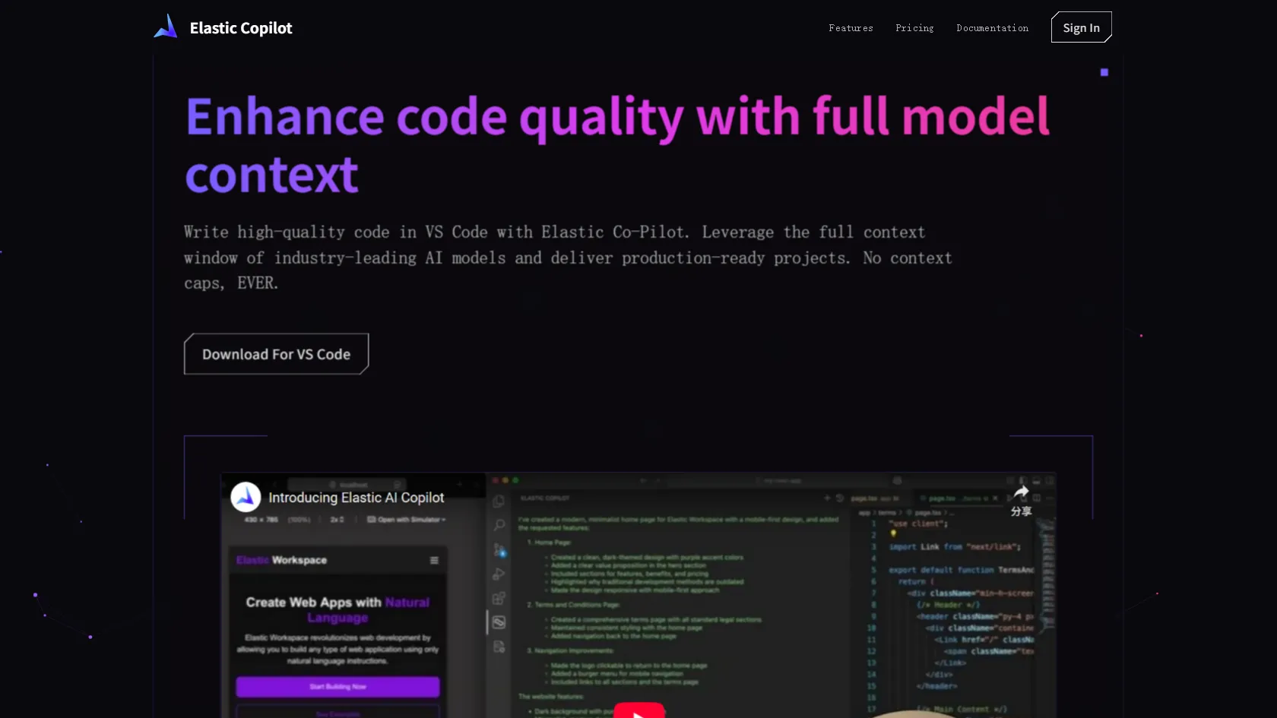Viewport: 1277px width, 718px height.
Task: Click the Elastic Copilot triangular logo icon
Action: click(x=166, y=27)
